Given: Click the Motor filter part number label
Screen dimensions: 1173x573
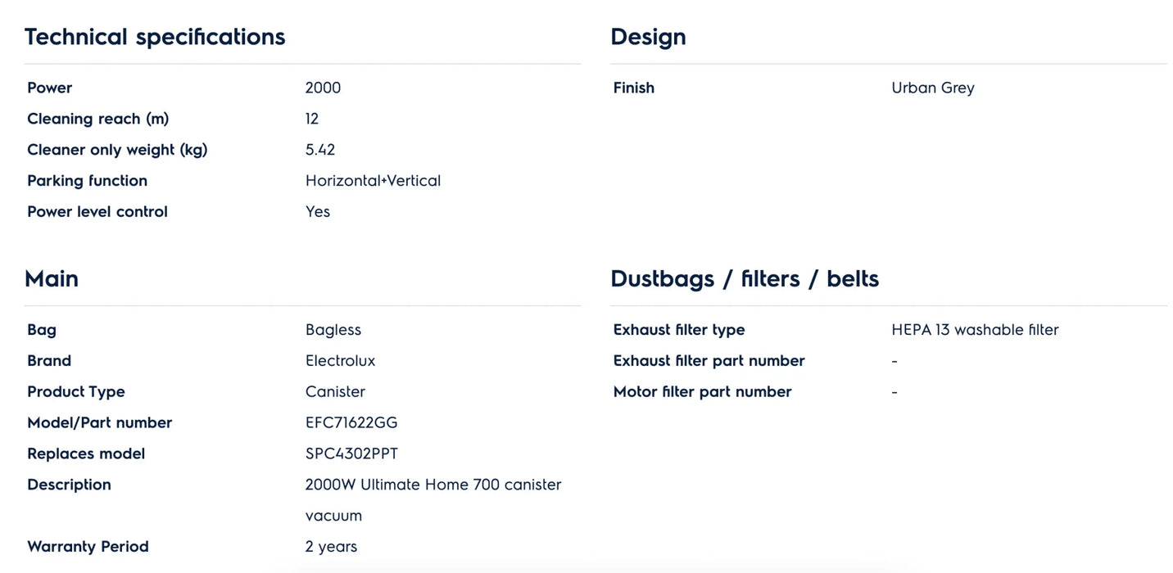Looking at the screenshot, I should [x=702, y=392].
